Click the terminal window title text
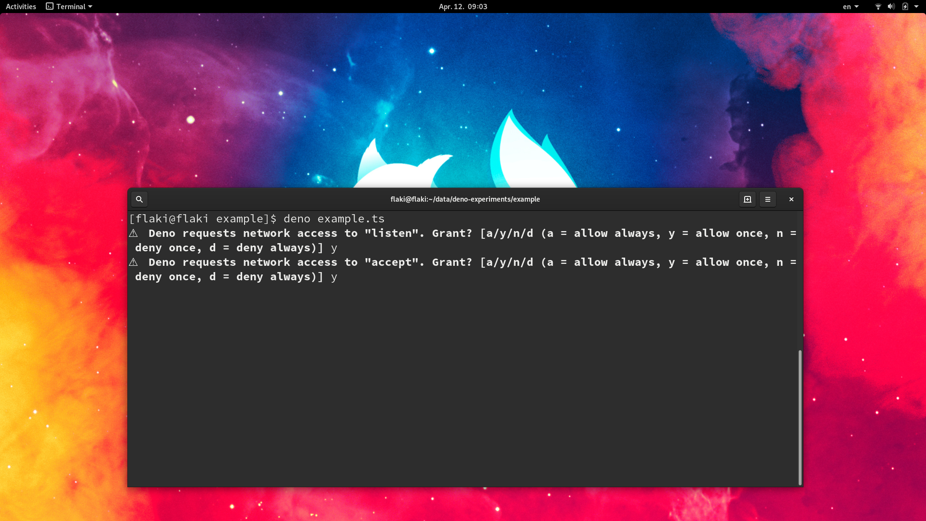The image size is (926, 521). [465, 199]
